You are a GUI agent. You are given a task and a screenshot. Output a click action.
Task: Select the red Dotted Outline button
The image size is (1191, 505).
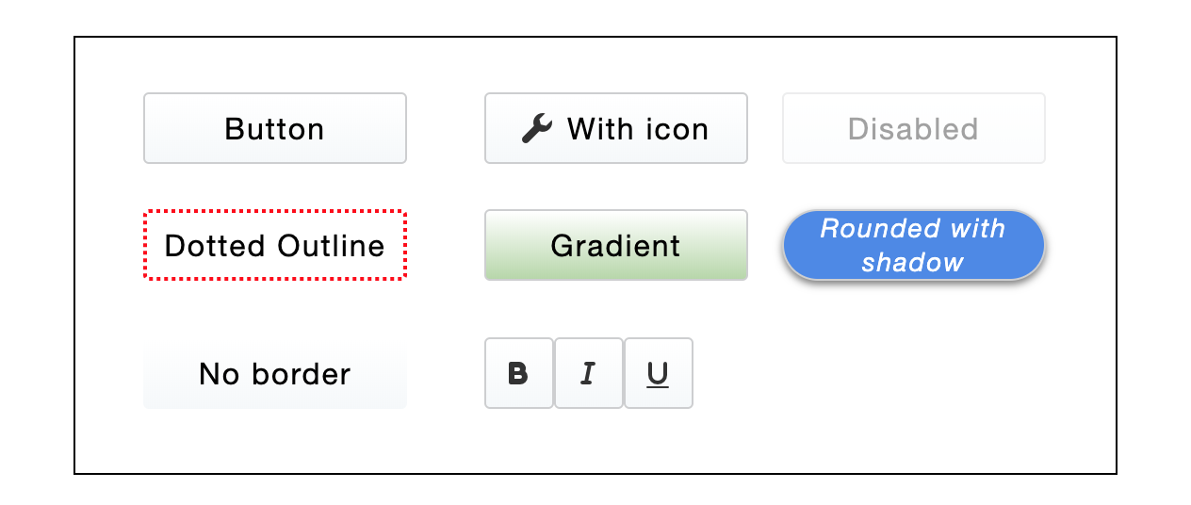[x=275, y=245]
